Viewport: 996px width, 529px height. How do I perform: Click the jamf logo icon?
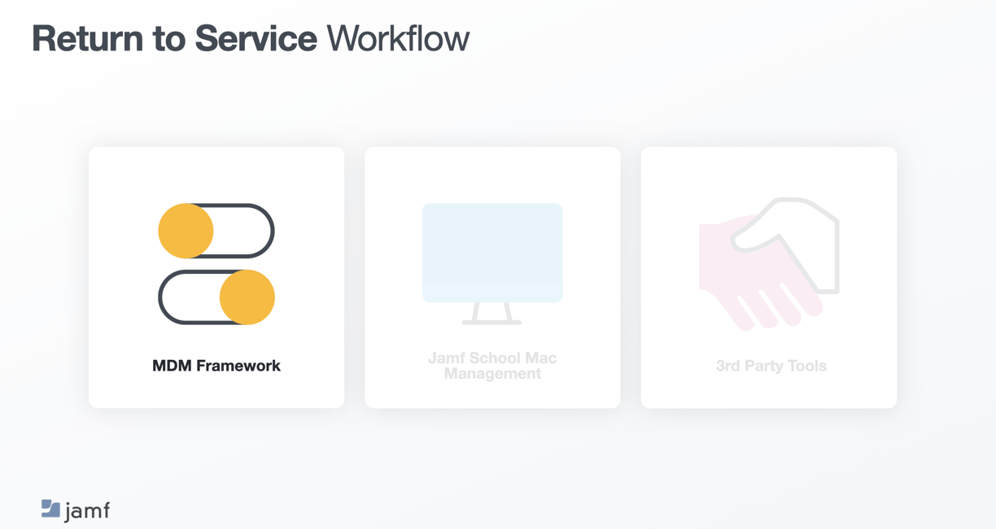[50, 509]
